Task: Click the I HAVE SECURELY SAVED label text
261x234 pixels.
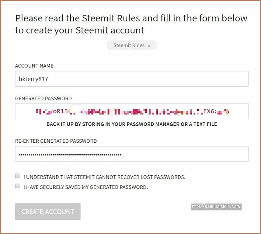Action: click(x=86, y=187)
